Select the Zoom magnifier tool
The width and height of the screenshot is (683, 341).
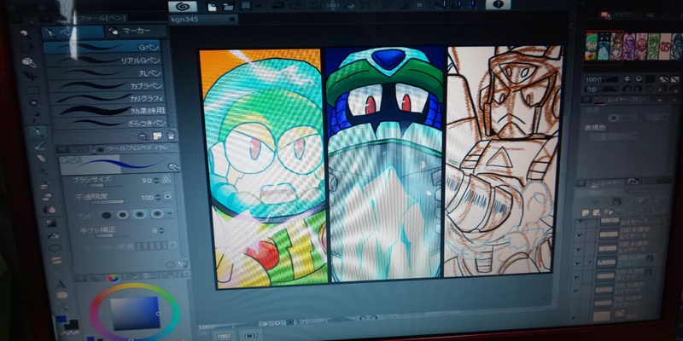coord(25,32)
